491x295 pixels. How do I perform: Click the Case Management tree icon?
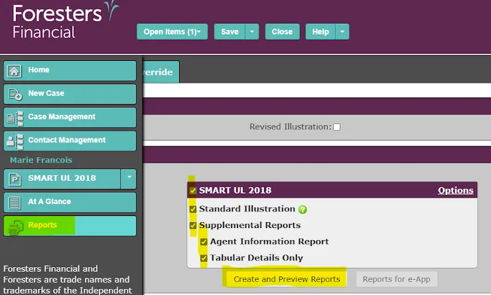(x=15, y=117)
